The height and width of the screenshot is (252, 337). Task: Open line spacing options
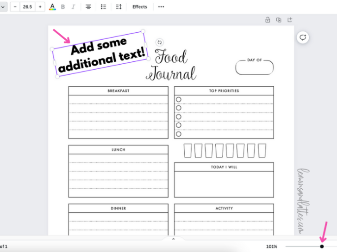coord(119,7)
